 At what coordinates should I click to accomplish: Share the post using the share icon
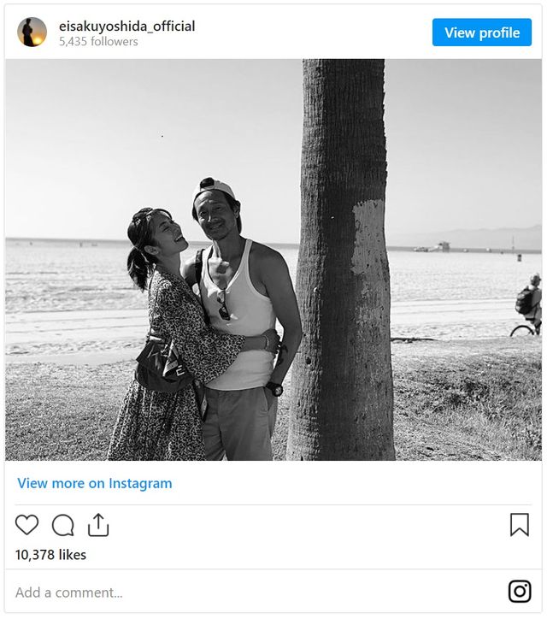click(x=98, y=524)
